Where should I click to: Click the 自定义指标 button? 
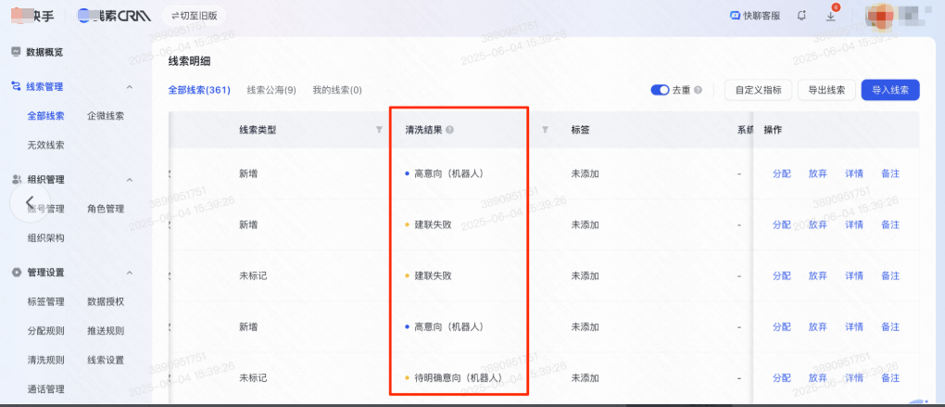(758, 91)
